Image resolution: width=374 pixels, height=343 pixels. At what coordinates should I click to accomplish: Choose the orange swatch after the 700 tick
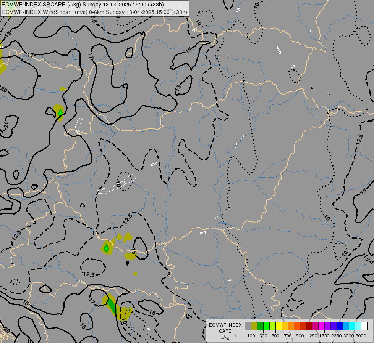click(x=291, y=326)
